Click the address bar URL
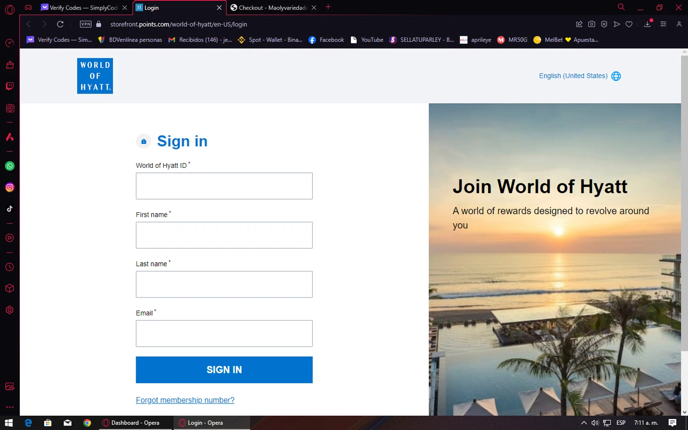 pyautogui.click(x=178, y=24)
